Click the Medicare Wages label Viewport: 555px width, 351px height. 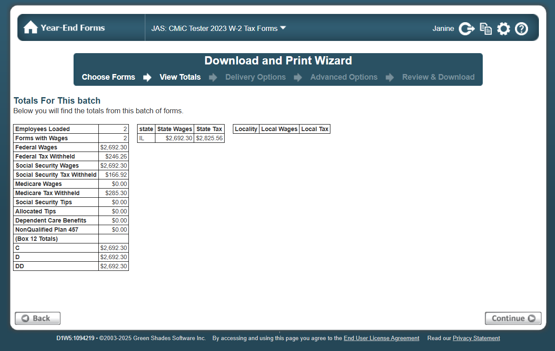point(38,184)
